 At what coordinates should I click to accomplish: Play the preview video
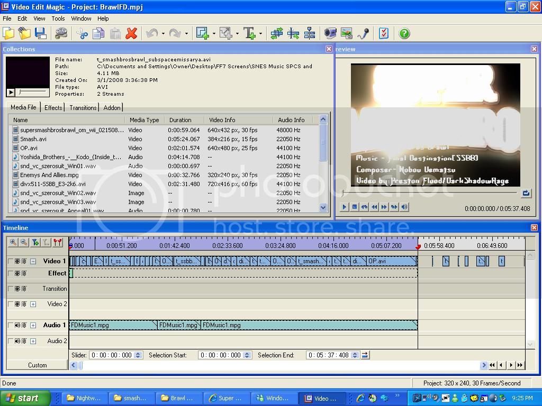[x=344, y=207]
